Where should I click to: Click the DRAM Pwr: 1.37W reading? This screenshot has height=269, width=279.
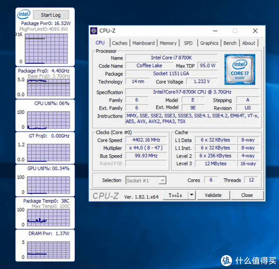pos(49,233)
